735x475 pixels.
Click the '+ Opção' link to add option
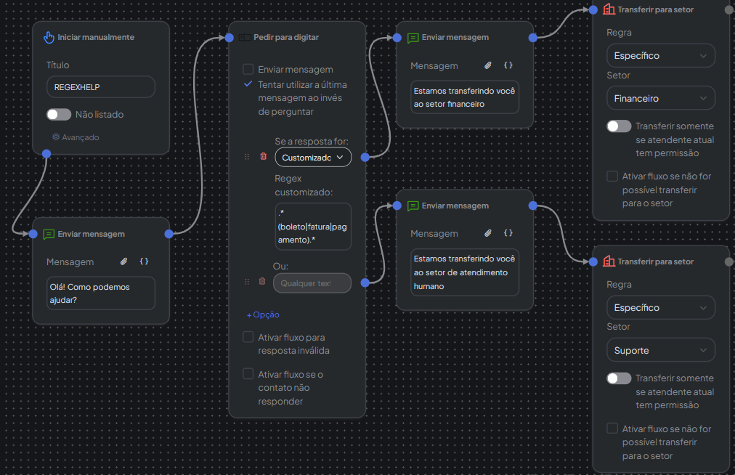(262, 314)
